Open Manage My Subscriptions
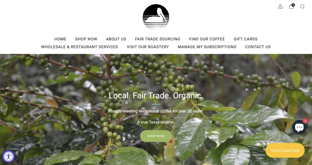The width and height of the screenshot is (312, 165). (207, 47)
